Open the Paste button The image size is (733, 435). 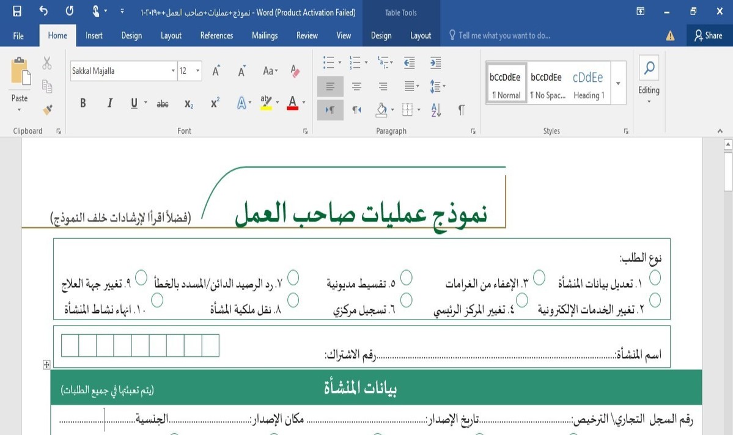coord(19,84)
